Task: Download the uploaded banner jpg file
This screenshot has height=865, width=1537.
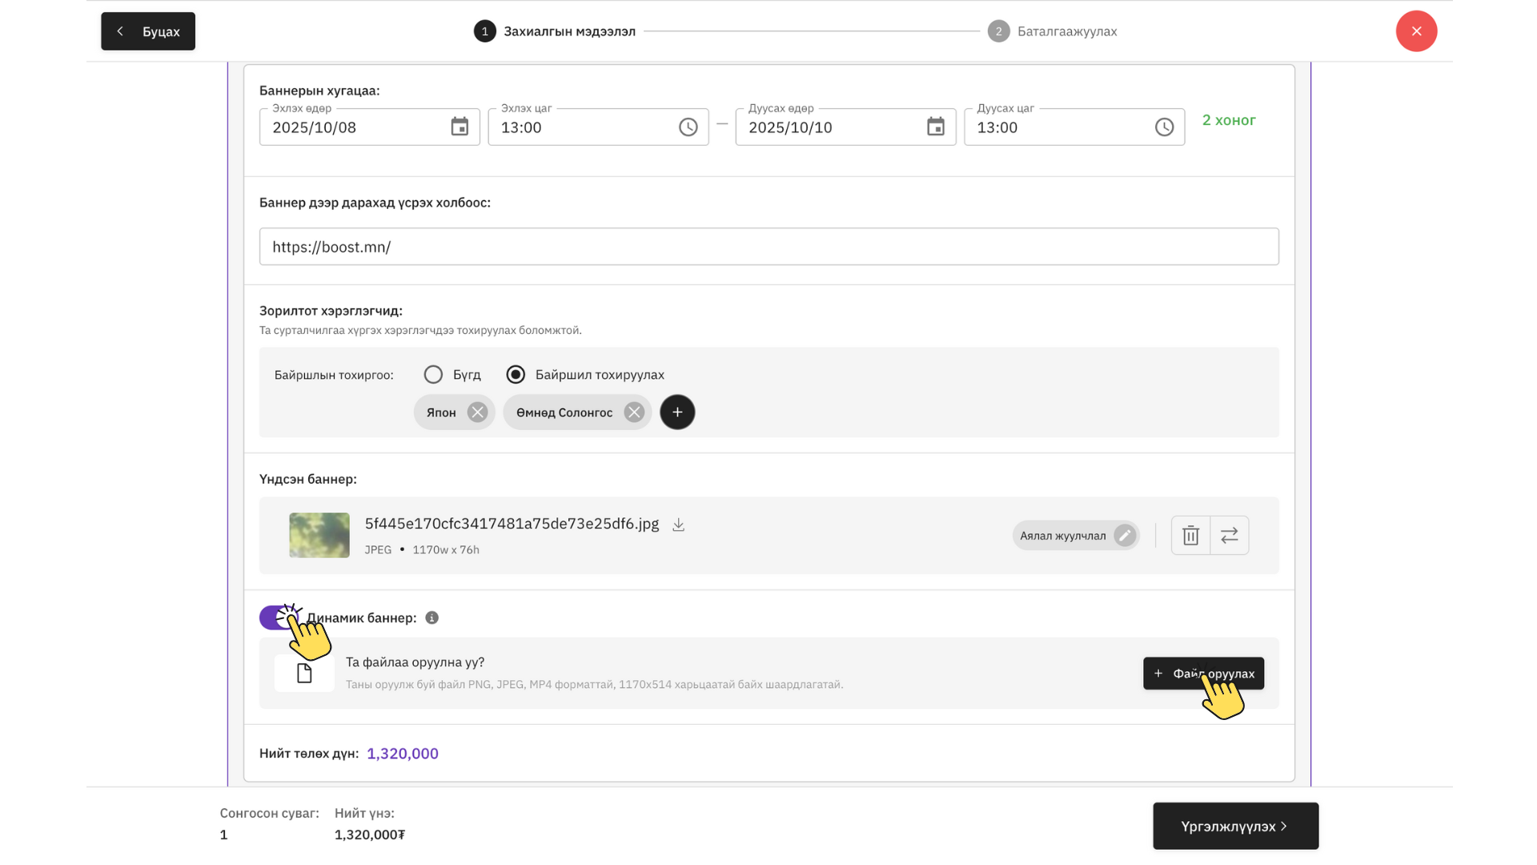Action: coord(678,525)
